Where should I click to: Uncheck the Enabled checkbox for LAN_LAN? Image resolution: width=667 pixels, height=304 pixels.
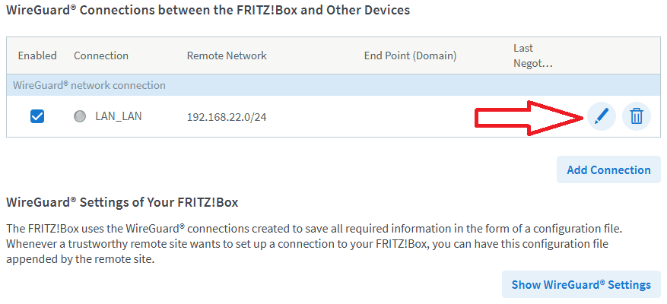[37, 116]
